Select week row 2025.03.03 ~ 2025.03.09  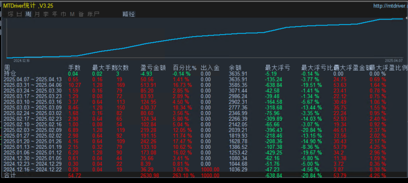(x=33, y=108)
